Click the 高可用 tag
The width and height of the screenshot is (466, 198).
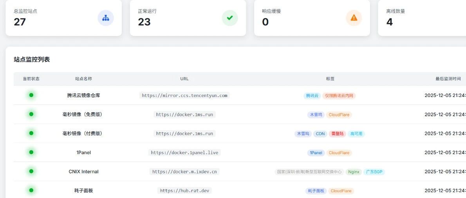356,133
